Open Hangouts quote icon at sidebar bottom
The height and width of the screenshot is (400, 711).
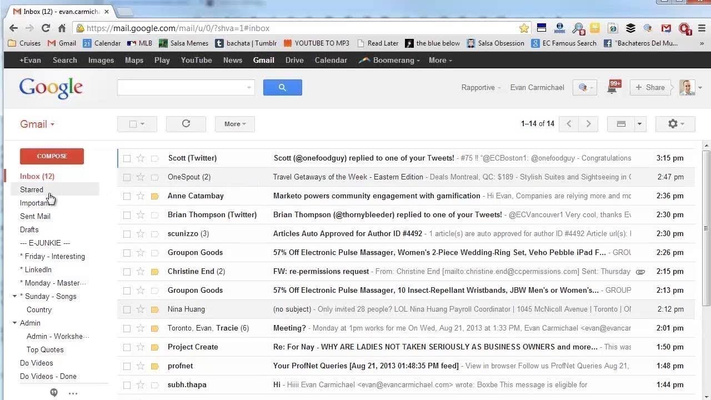point(54,393)
